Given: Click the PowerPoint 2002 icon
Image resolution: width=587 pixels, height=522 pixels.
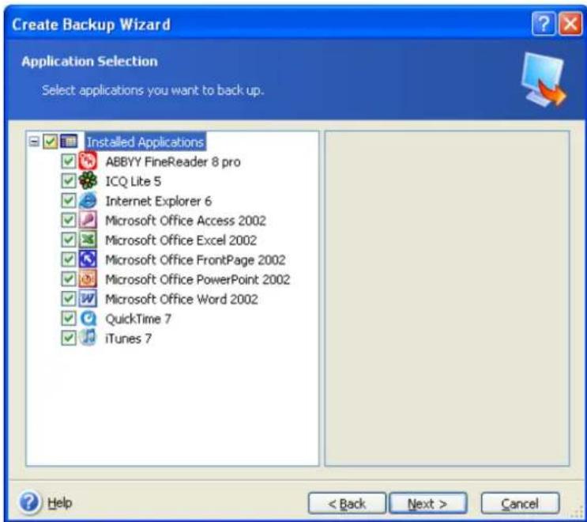Looking at the screenshot, I should (88, 279).
